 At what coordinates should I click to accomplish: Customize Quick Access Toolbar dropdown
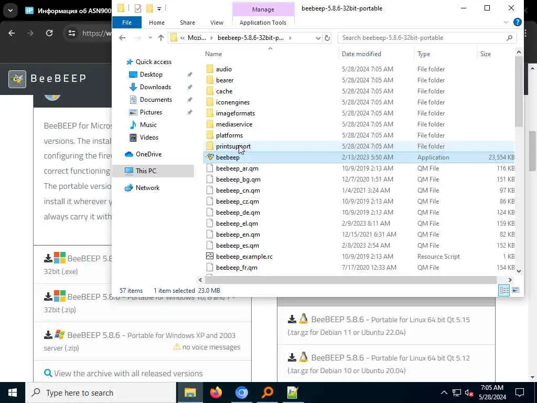pyautogui.click(x=159, y=8)
